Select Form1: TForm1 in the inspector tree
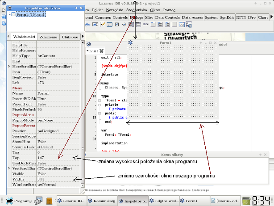This screenshot has height=206, width=274. click(x=31, y=14)
